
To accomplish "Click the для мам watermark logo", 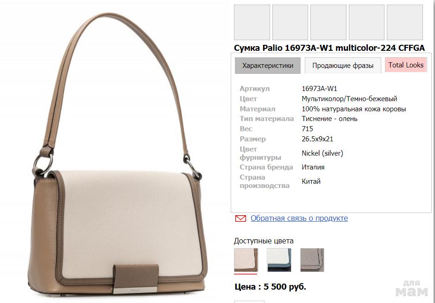I will [412, 288].
